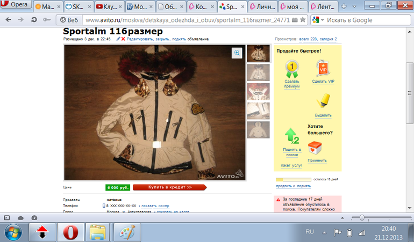The height and width of the screenshot is (242, 414).
Task: Focus the avito.ru address bar
Action: tap(188, 20)
